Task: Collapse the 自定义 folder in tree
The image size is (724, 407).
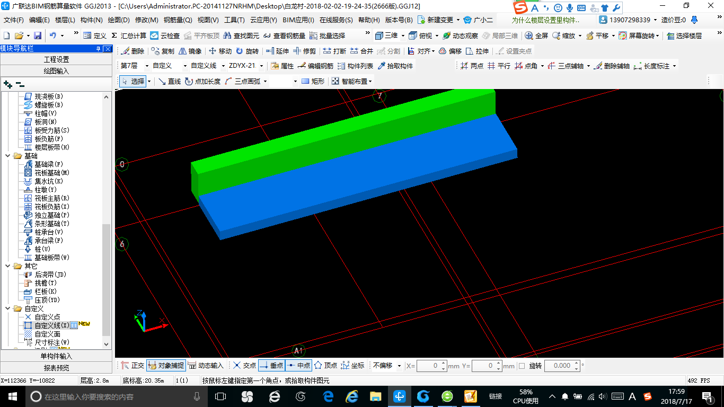Action: click(8, 308)
